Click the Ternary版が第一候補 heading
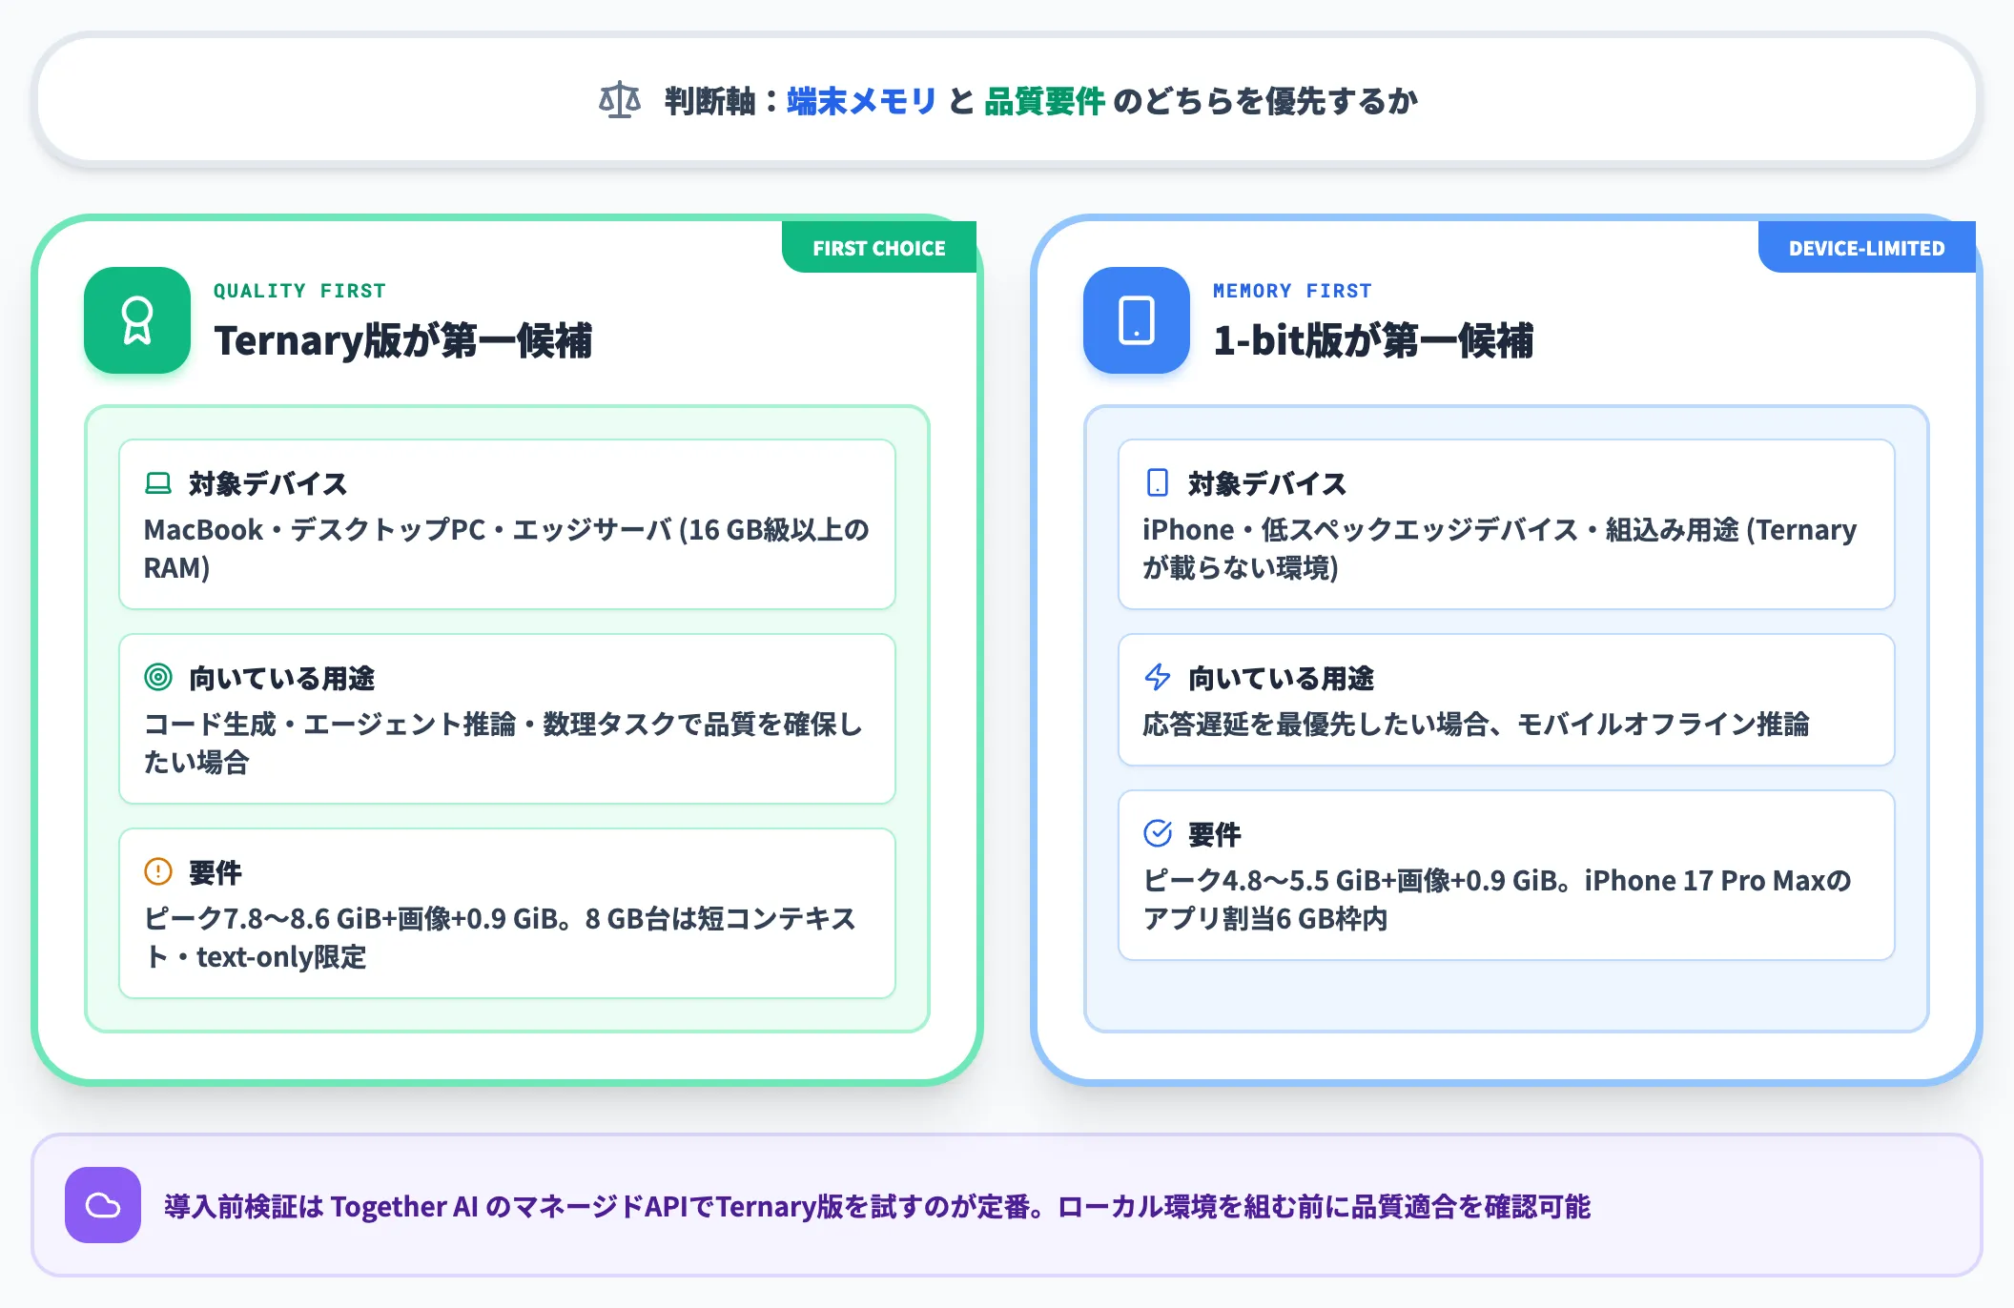 (403, 340)
